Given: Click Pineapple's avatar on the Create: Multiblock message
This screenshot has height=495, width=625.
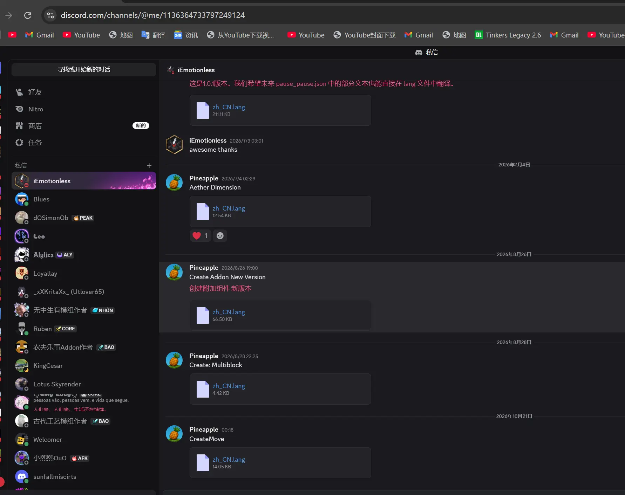Looking at the screenshot, I should coord(174,360).
